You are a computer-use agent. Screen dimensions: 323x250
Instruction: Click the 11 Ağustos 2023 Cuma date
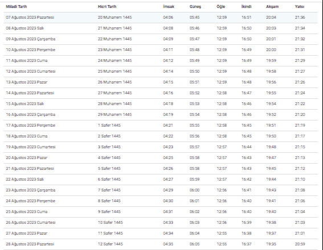[27, 61]
